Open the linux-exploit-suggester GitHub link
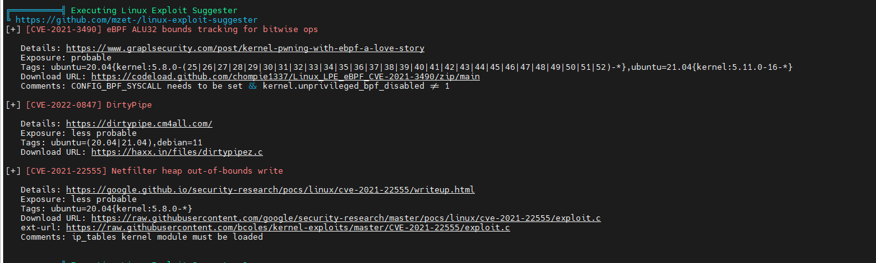Image resolution: width=876 pixels, height=263 pixels. (x=136, y=20)
